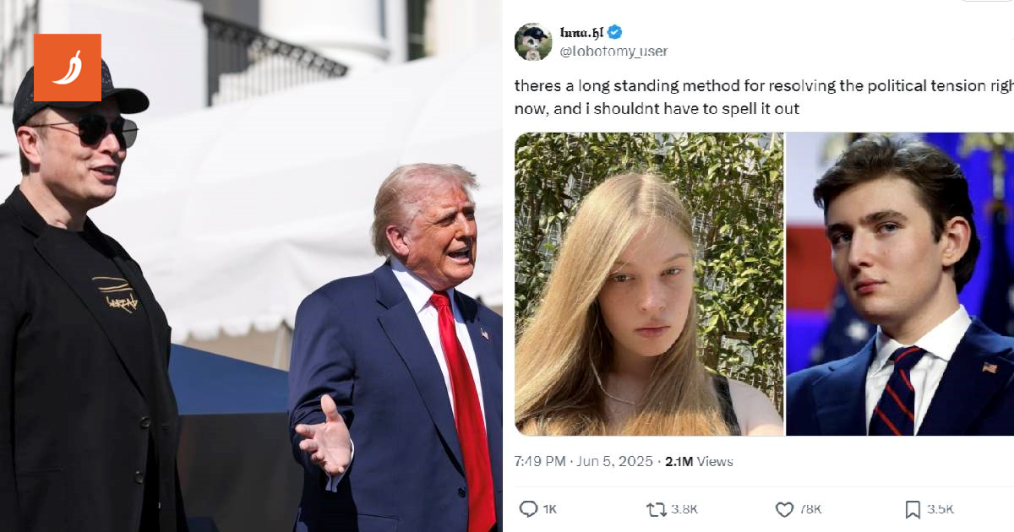Click the orange chili pepper logo

click(x=68, y=68)
